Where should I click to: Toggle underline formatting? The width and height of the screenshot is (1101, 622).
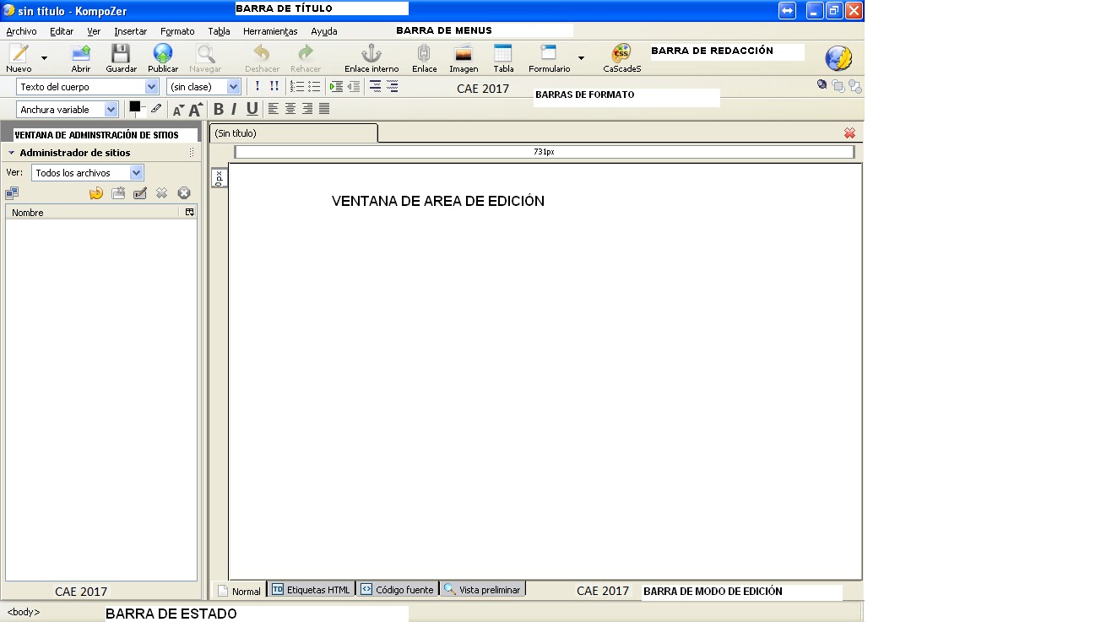(x=252, y=109)
